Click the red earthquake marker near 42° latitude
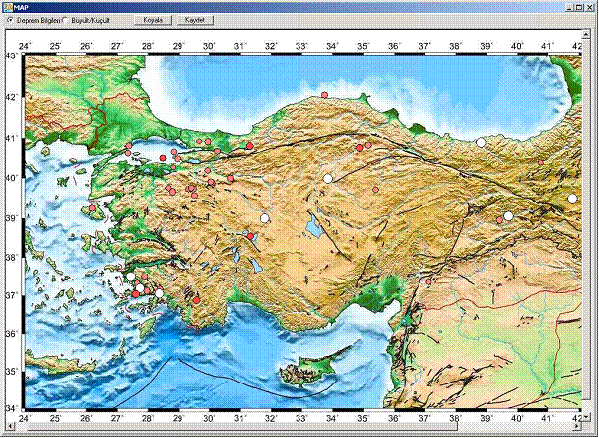Viewport: 599px width, 438px height. pos(325,95)
